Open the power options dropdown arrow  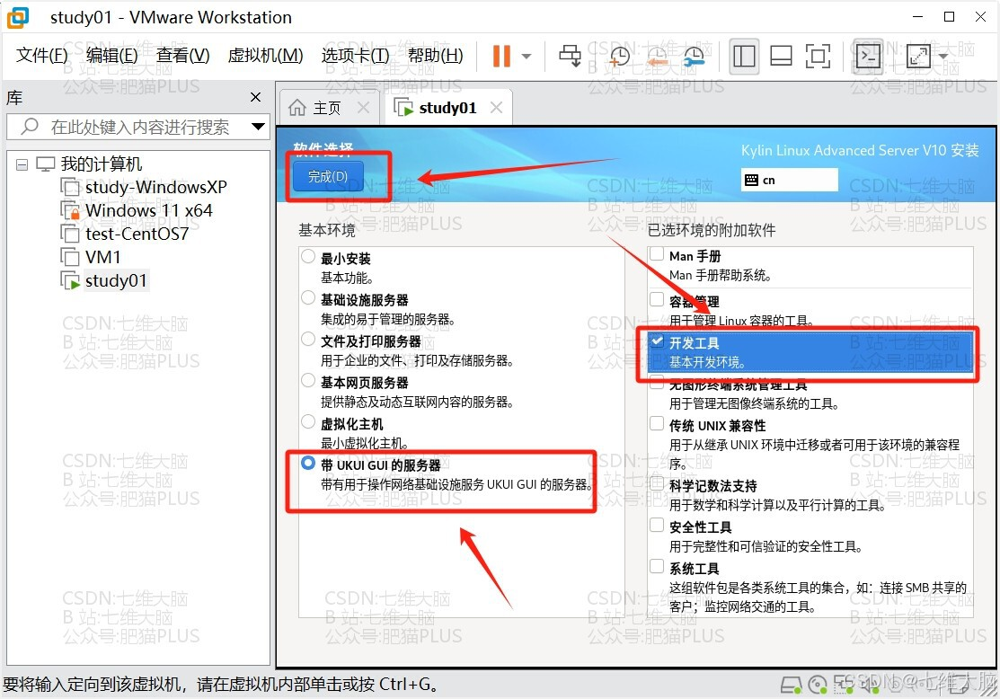527,56
